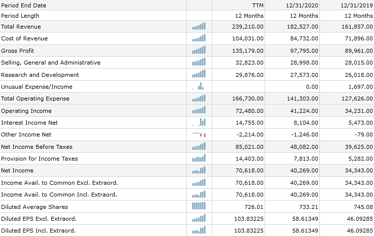The image size is (374, 236).
Task: Select the Period End Date row label
Action: click(x=24, y=5)
